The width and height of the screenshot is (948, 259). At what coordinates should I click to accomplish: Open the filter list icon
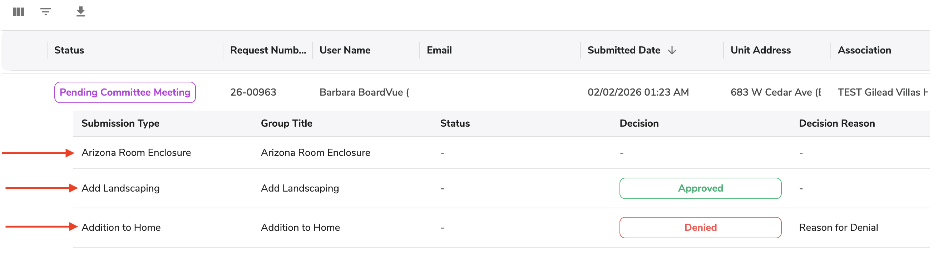46,12
